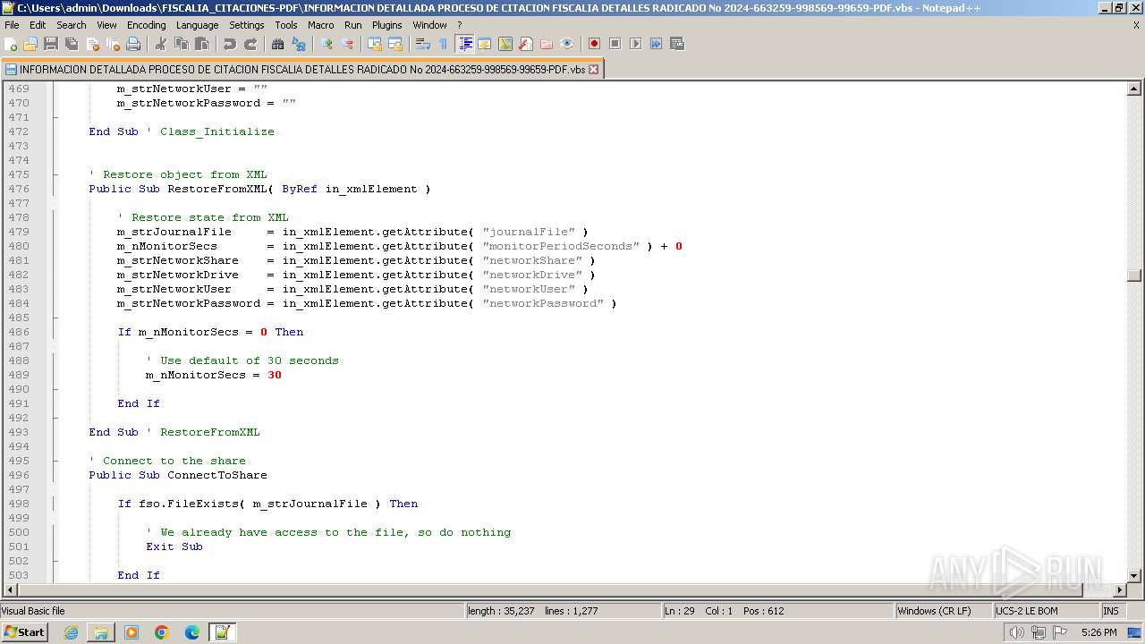Image resolution: width=1145 pixels, height=644 pixels.
Task: Open the ? help menu
Action: pos(460,25)
